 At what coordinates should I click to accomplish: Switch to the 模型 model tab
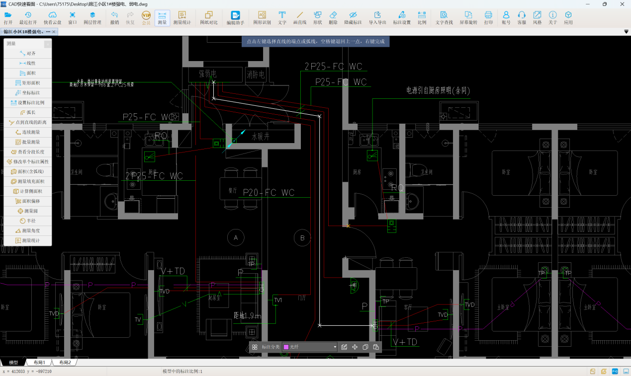(13, 363)
